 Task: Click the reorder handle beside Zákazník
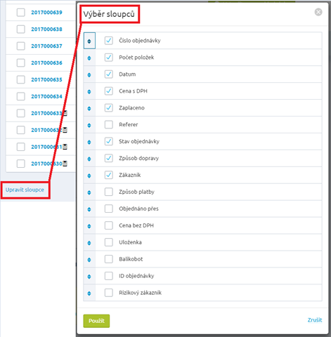tap(89, 176)
